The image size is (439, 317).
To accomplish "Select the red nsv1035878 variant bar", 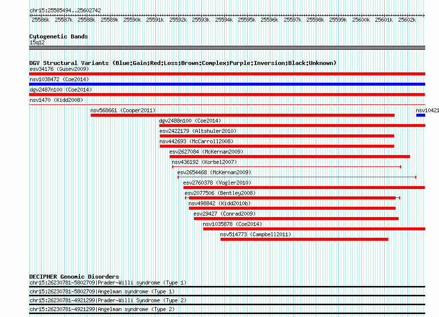I will click(314, 229).
